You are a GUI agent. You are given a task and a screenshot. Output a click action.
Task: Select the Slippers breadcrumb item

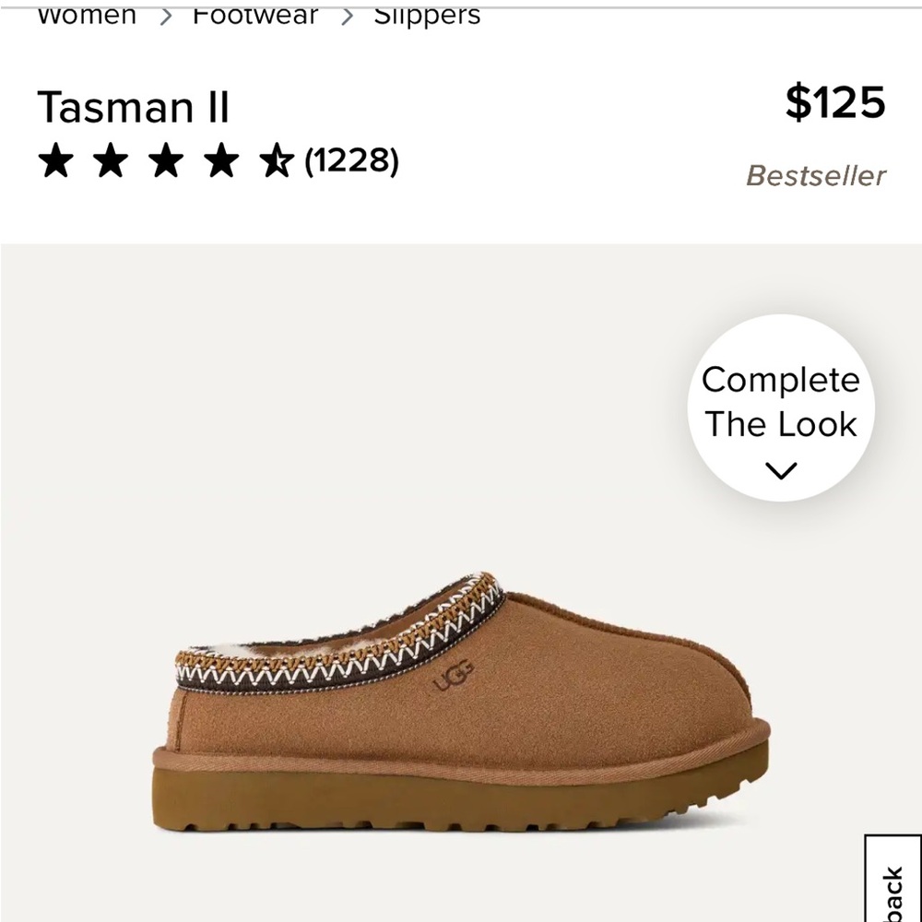(x=426, y=13)
